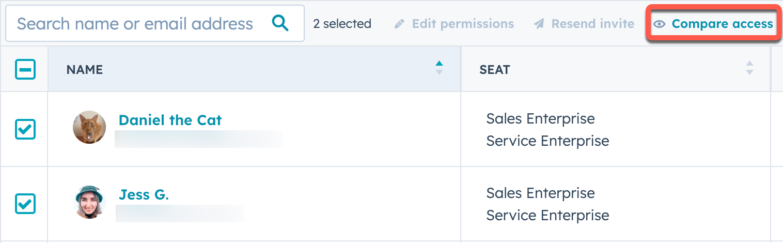Deselect the Jess G. row checkbox

[x=25, y=204]
